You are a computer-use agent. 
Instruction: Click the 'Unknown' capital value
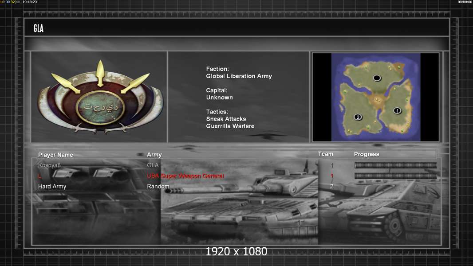tap(219, 98)
